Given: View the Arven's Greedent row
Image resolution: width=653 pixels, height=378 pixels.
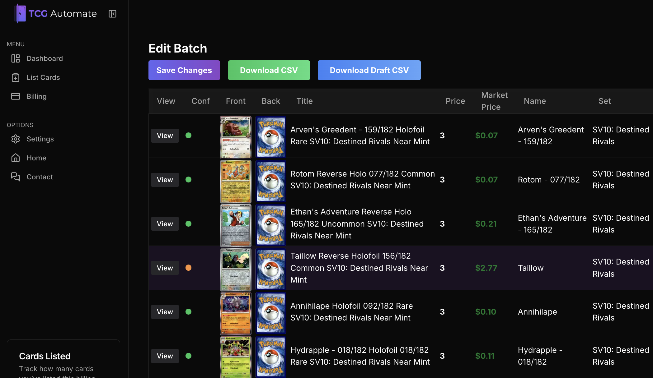Looking at the screenshot, I should click(165, 136).
